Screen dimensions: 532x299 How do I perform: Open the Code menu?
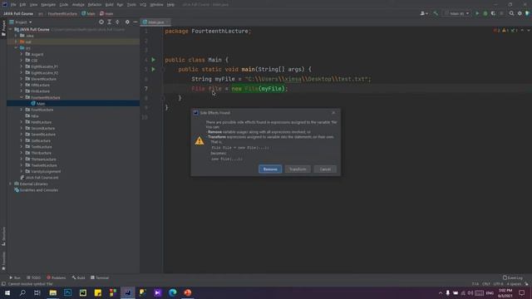coord(64,5)
